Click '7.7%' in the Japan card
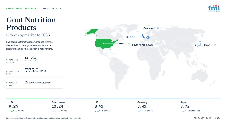This screenshot has height=127, width=227. tap(185, 106)
